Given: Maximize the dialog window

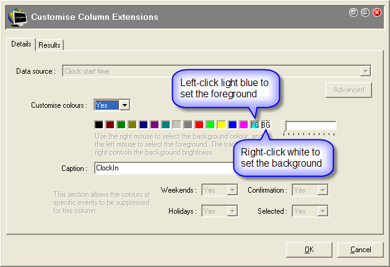Looking at the screenshot, I should click(x=353, y=12).
